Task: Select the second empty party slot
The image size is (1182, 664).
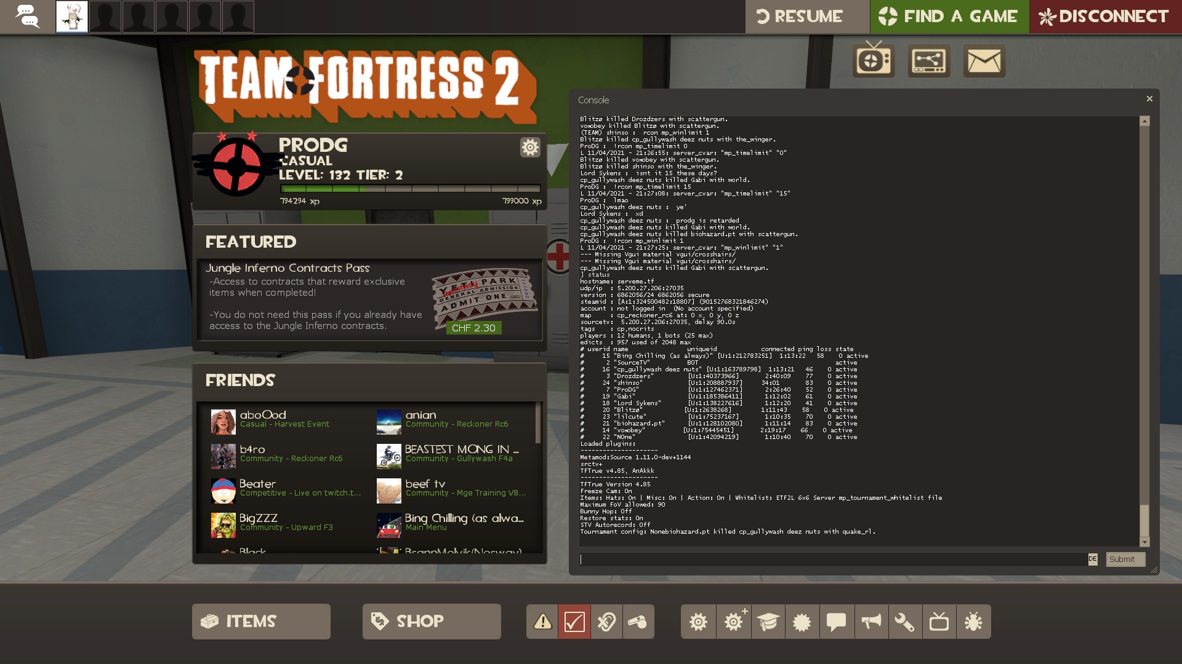Action: [x=139, y=17]
